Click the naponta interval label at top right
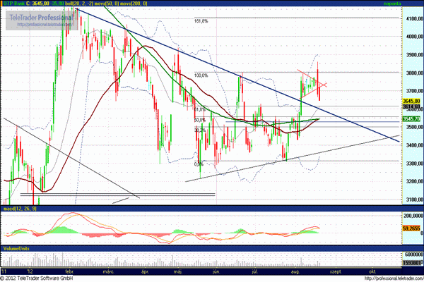This screenshot has width=424, height=282. click(x=394, y=4)
